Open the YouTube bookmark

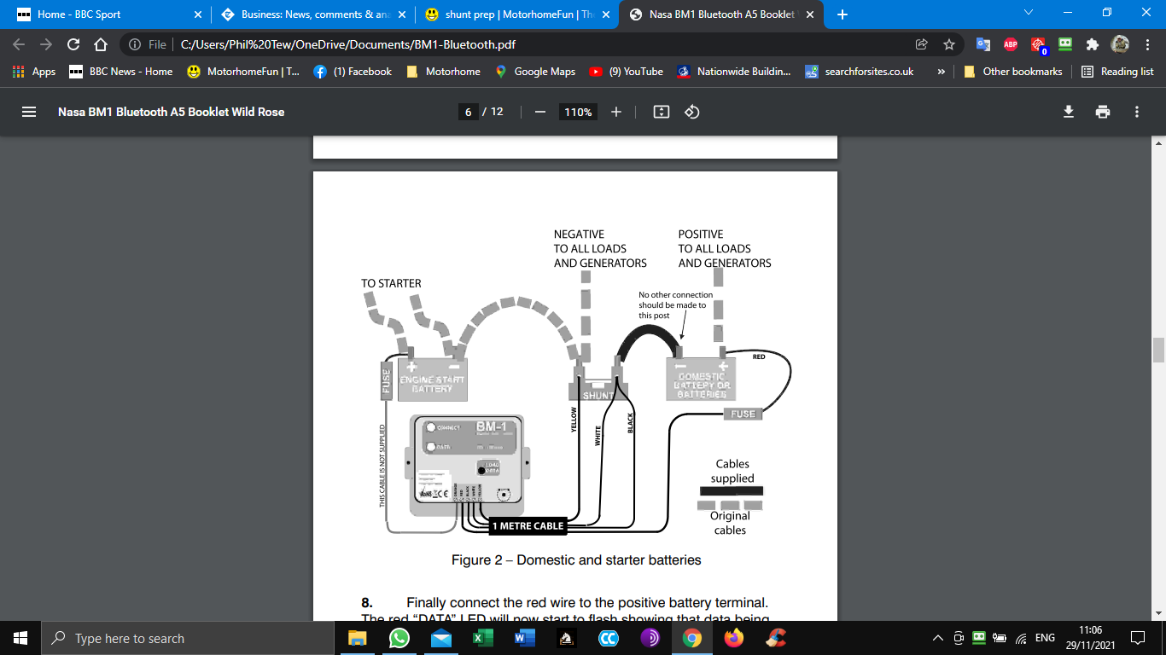click(x=626, y=72)
